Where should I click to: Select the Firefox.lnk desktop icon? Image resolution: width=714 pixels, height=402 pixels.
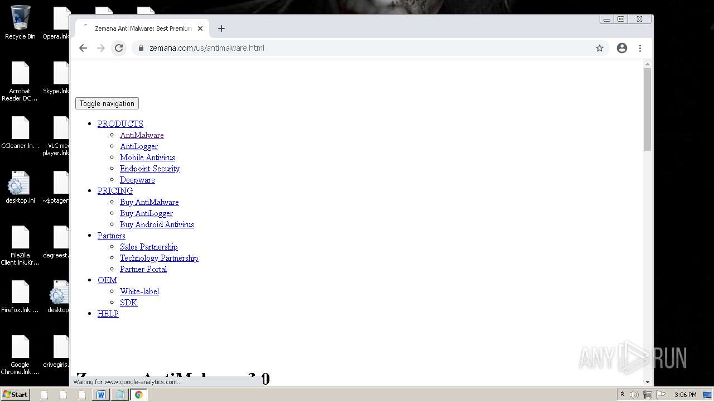(x=20, y=297)
